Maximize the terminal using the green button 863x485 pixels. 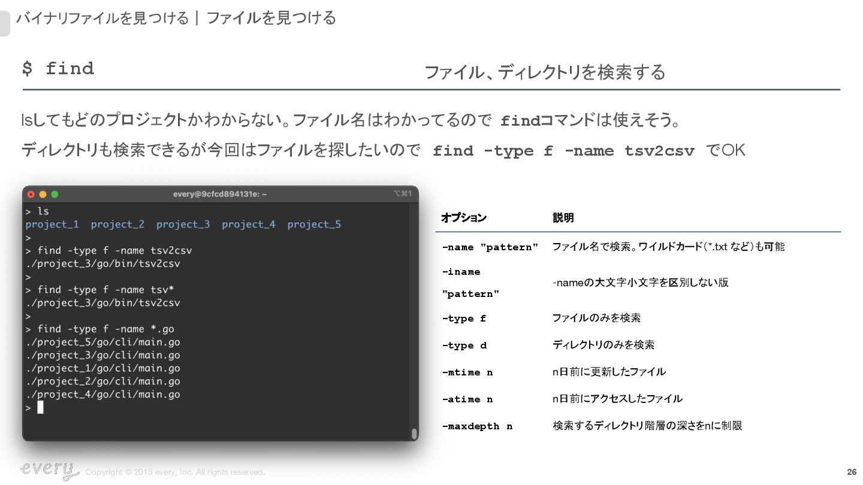click(55, 194)
